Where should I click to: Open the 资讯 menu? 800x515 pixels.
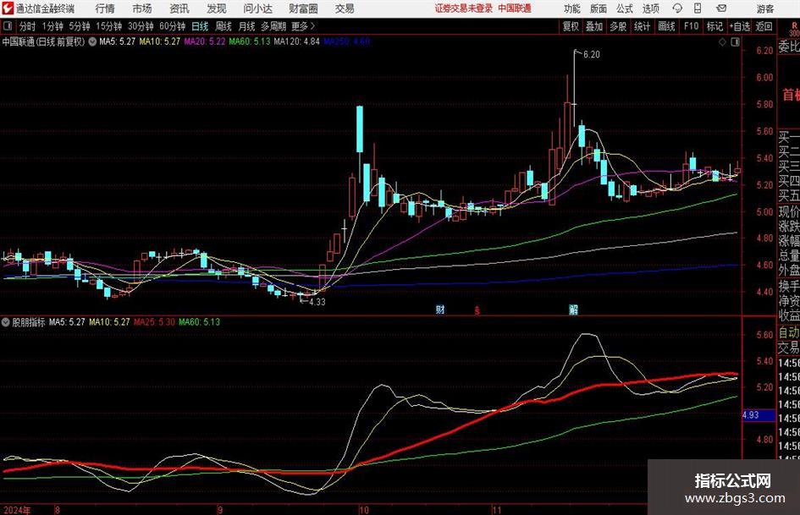pos(179,8)
